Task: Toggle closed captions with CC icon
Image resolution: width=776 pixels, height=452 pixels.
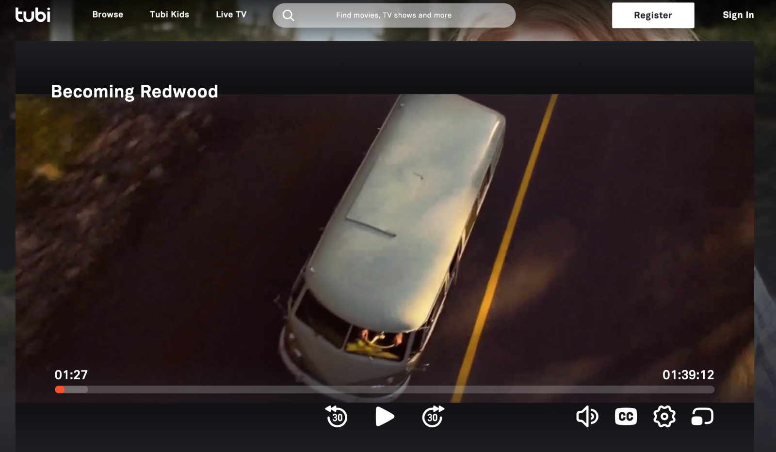Action: point(626,417)
